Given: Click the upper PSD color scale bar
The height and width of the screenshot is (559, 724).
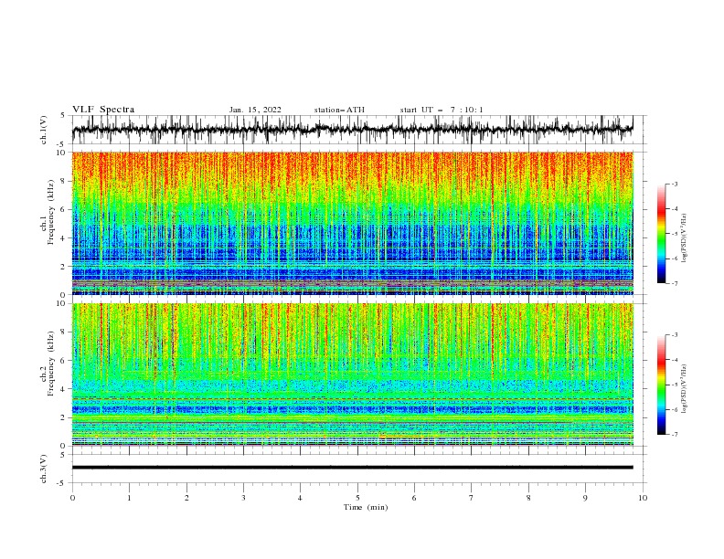Looking at the screenshot, I should tap(661, 234).
